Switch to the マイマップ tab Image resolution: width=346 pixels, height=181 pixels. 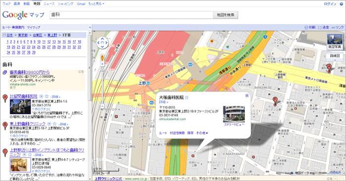[34, 27]
